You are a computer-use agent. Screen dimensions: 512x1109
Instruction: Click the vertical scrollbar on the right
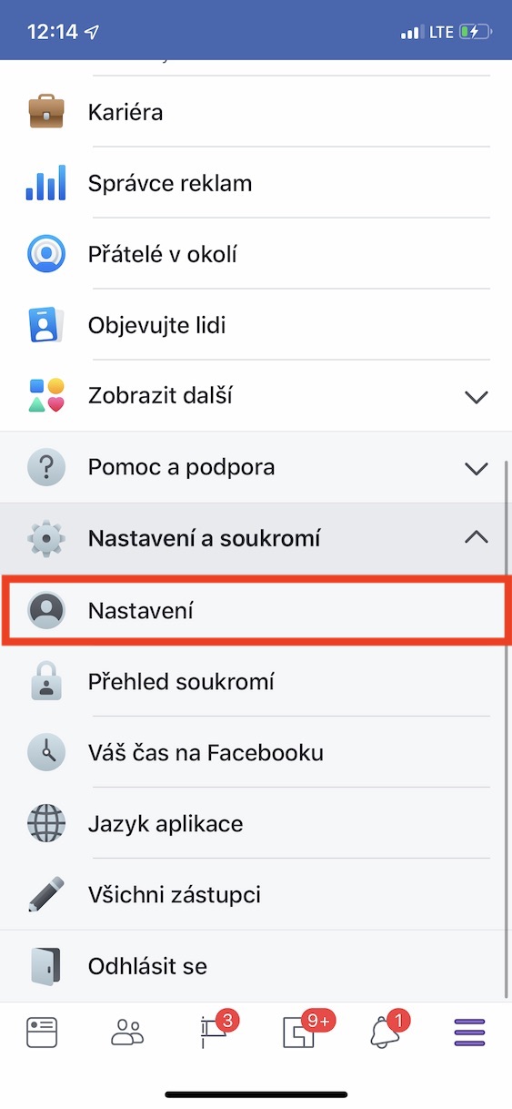506,728
